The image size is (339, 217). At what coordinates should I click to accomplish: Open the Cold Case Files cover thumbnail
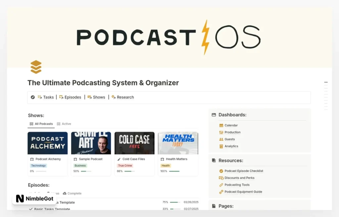click(134, 143)
